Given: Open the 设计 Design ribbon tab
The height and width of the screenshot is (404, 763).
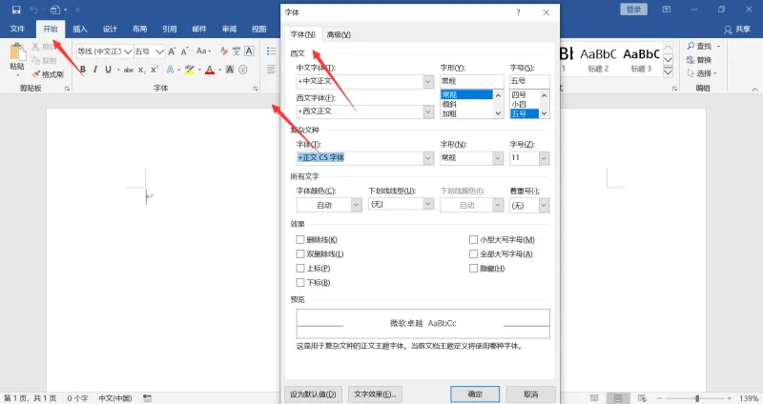Looking at the screenshot, I should 110,30.
